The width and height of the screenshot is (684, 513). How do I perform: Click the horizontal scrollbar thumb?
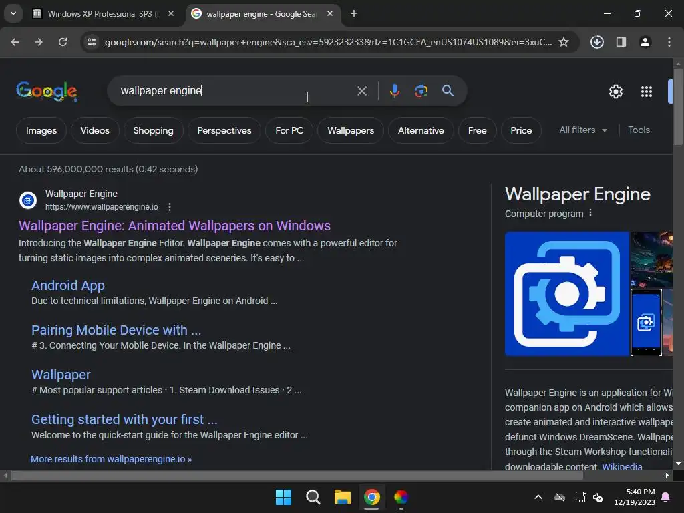tap(297, 476)
